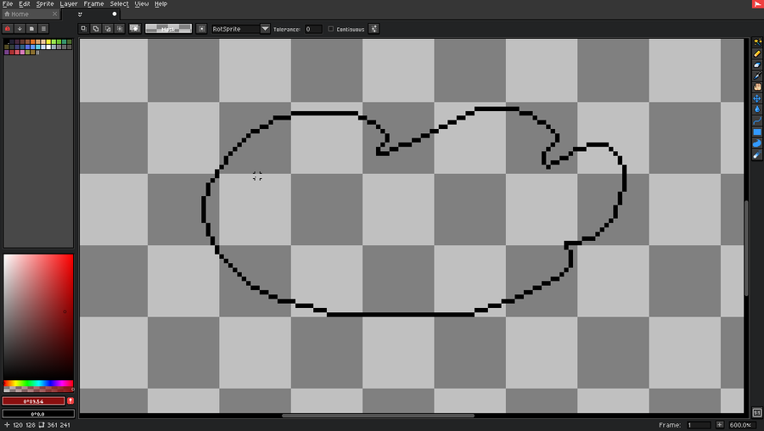Image resolution: width=764 pixels, height=431 pixels.
Task: Select the Move tool
Action: [756, 98]
